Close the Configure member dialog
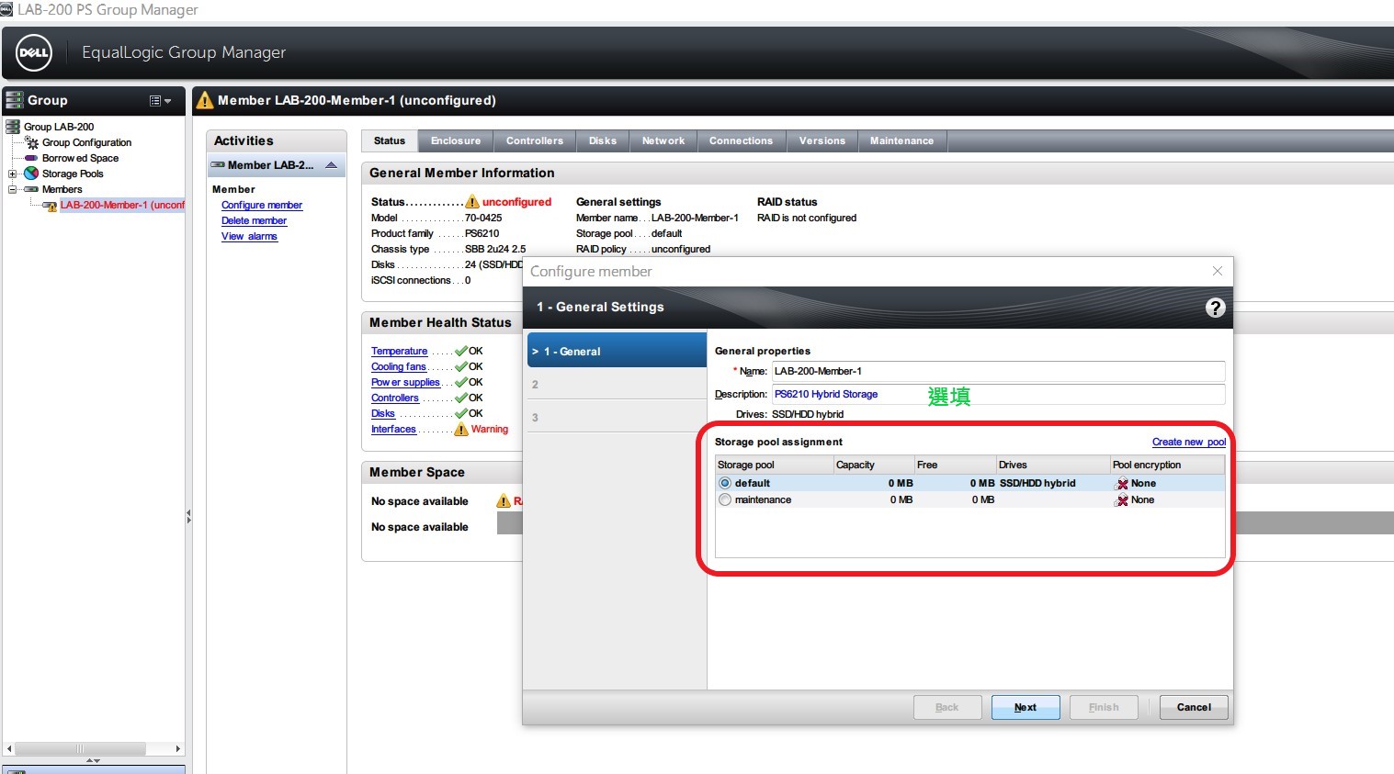This screenshot has height=774, width=1394. tap(1218, 271)
